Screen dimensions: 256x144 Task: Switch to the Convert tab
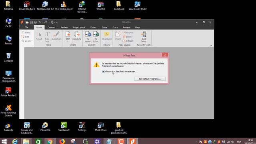coord(52,28)
